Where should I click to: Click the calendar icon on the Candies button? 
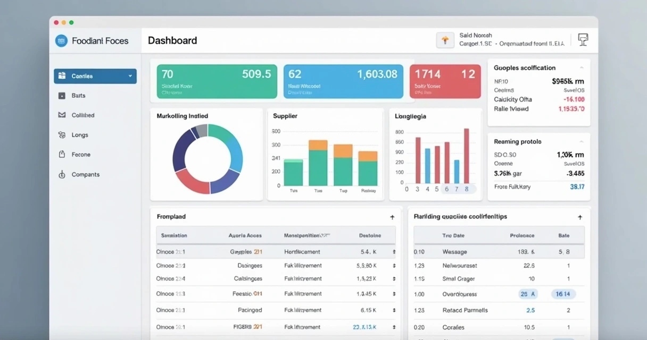63,76
